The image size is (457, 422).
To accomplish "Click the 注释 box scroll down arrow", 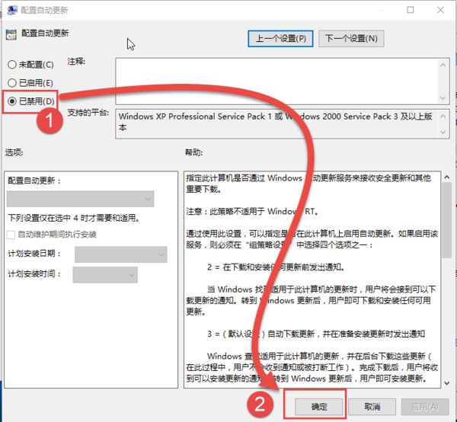I will pyautogui.click(x=443, y=98).
